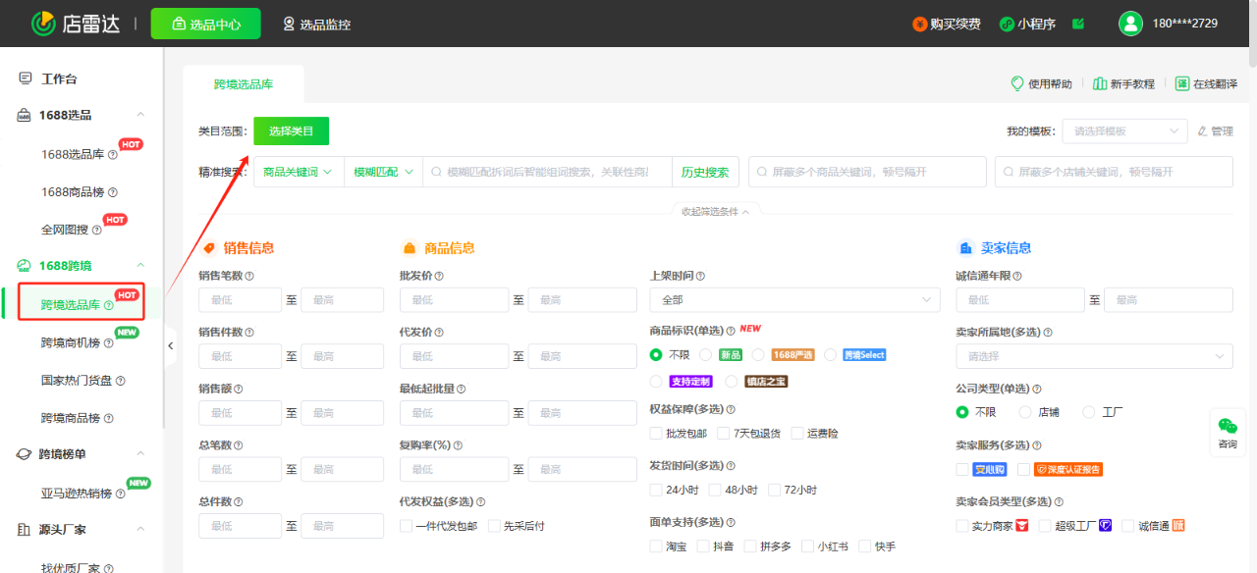Check the 批发包邮 checkbox
Screen dimensions: 1257x573
(656, 434)
